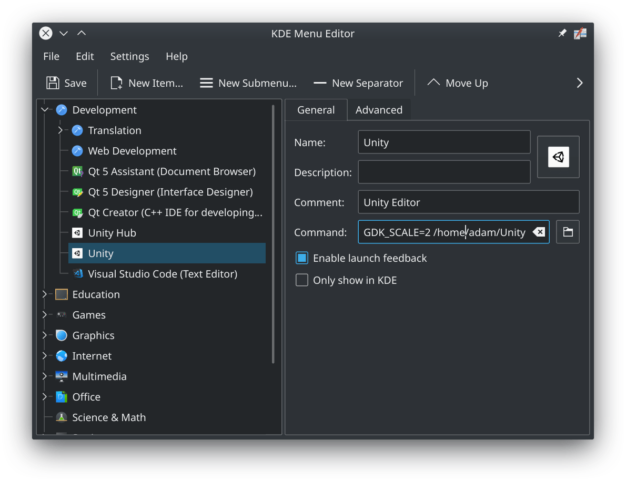Open the Edit menu

tap(85, 56)
